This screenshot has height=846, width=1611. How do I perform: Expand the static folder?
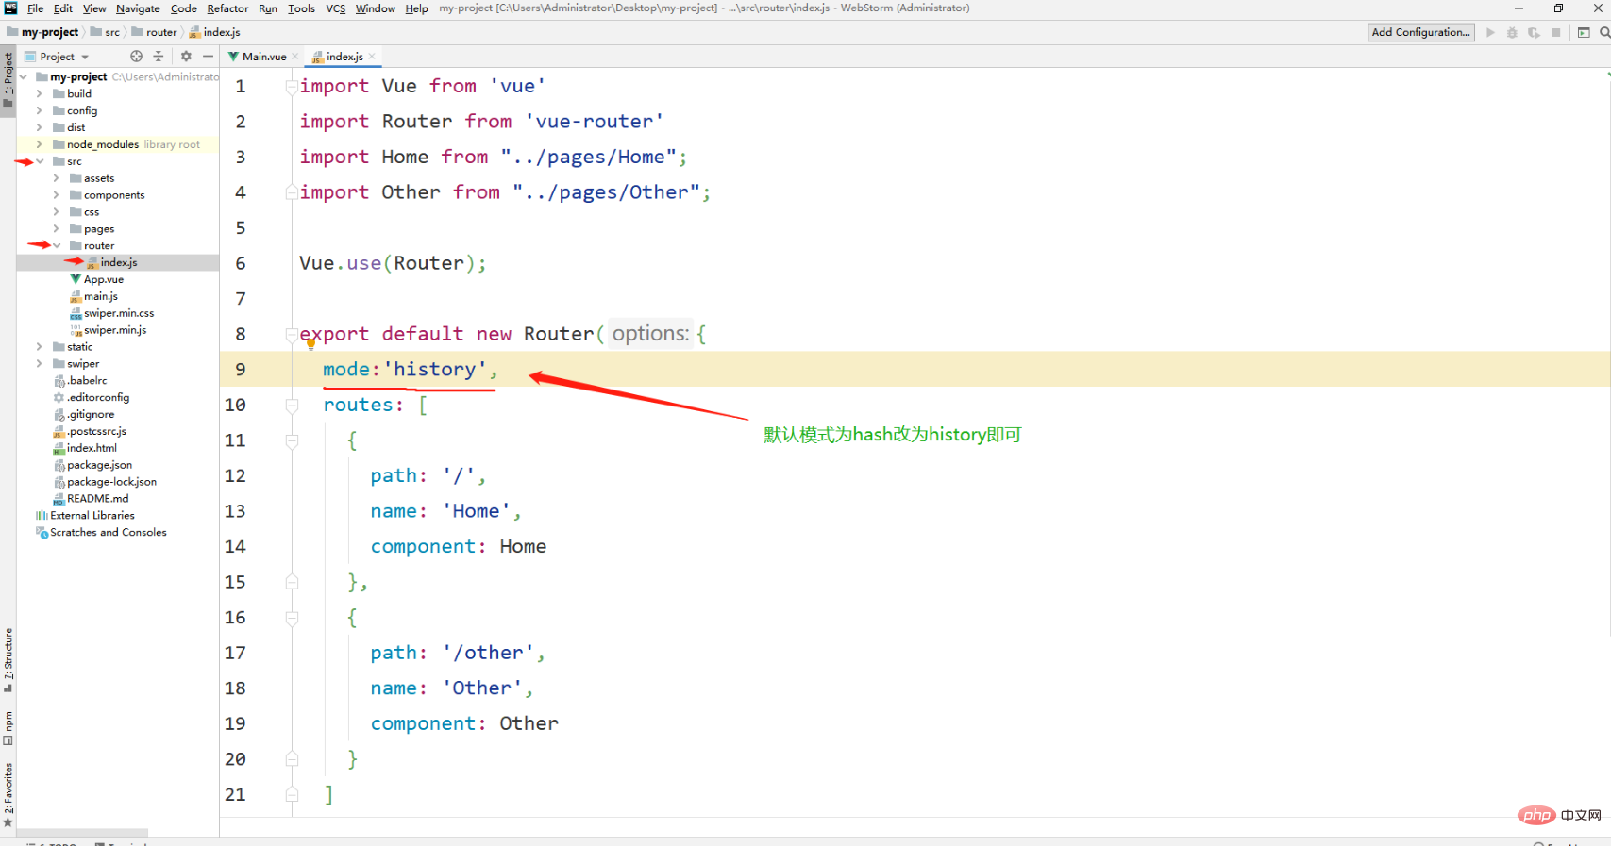tap(39, 347)
